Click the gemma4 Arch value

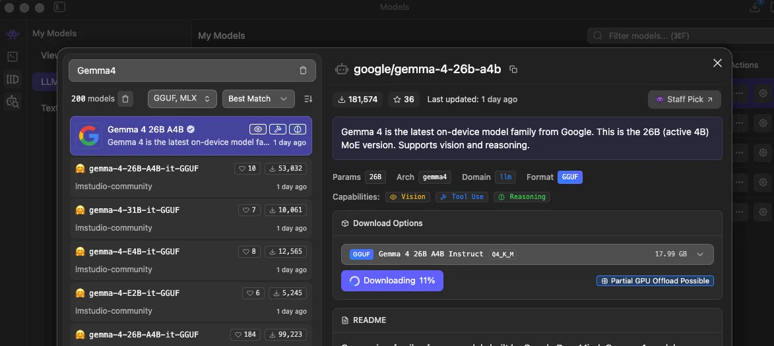coord(435,177)
